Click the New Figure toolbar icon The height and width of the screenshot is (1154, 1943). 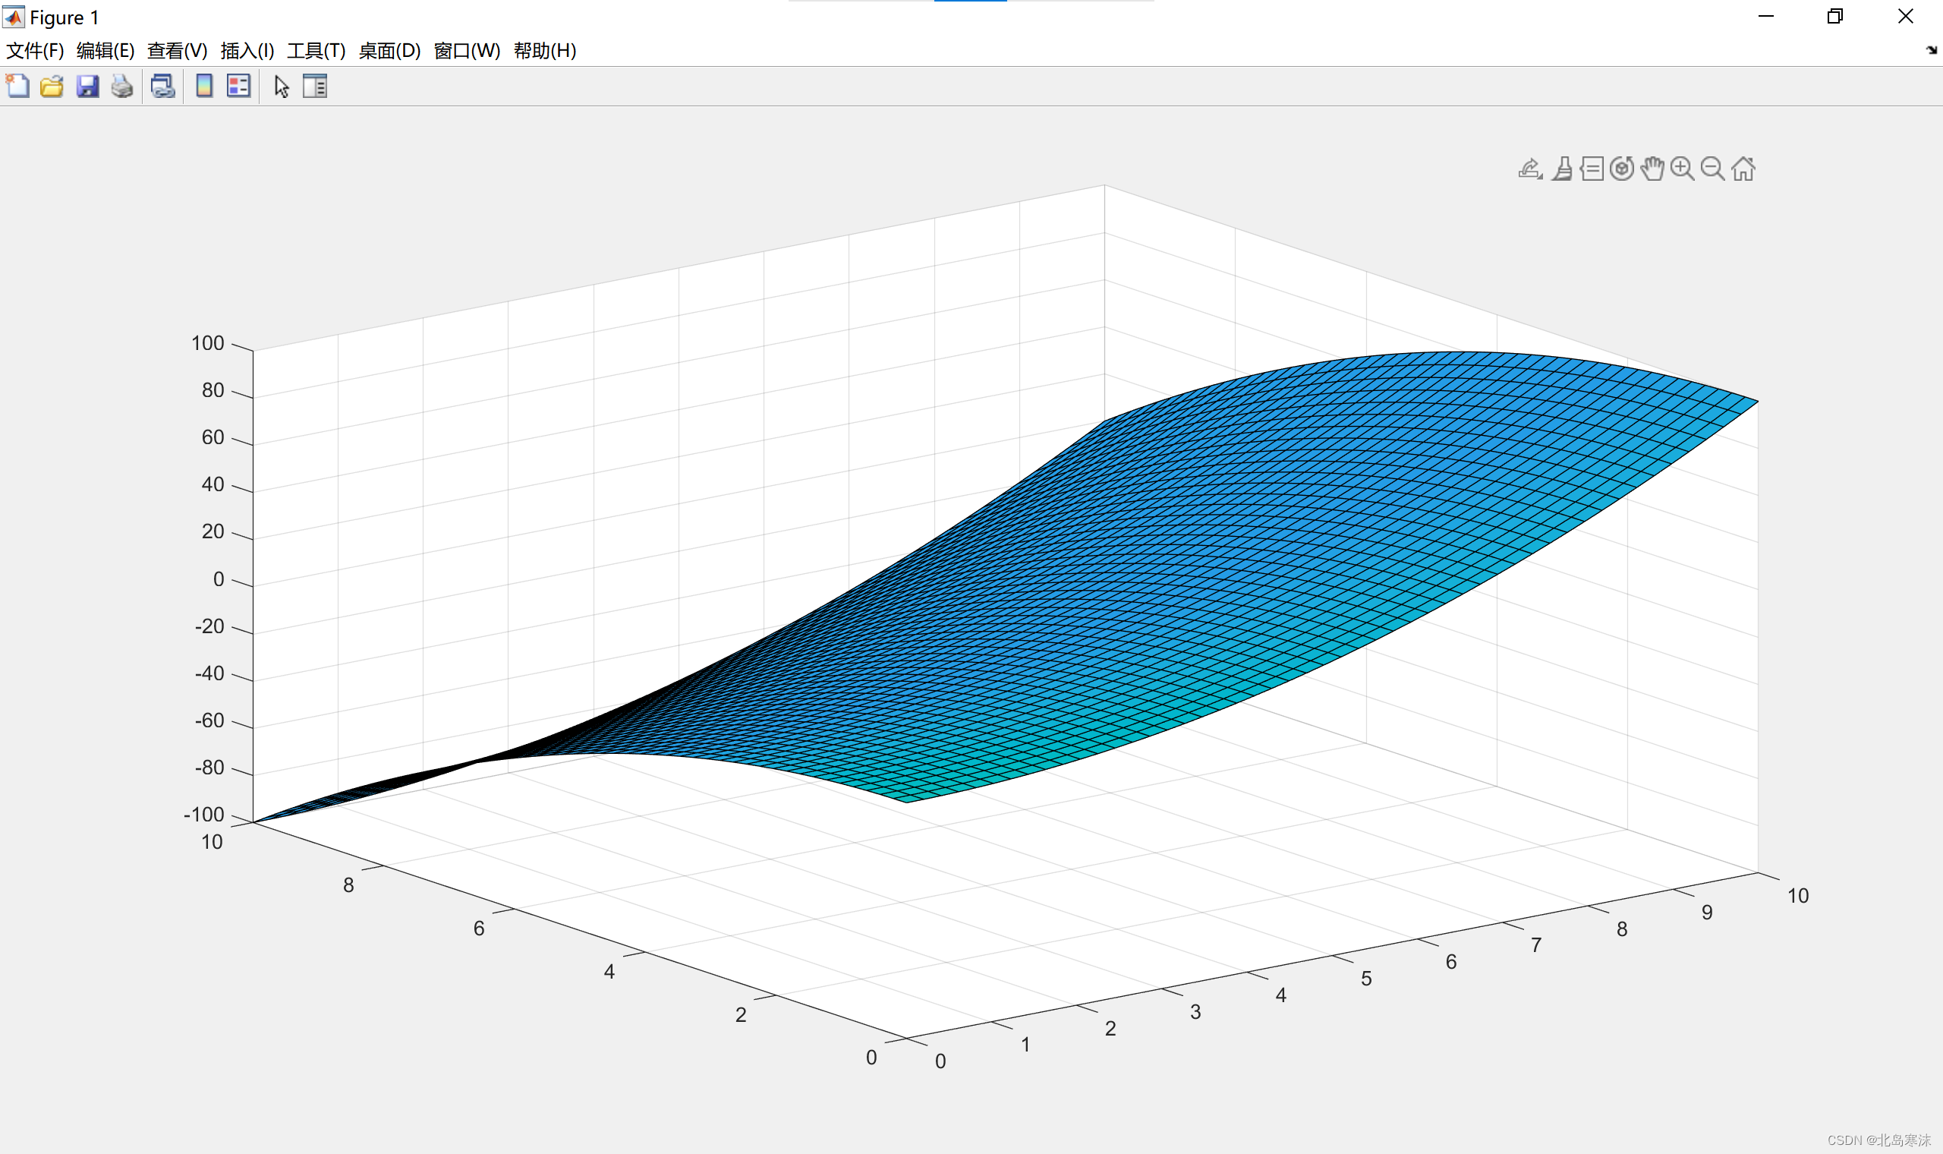click(x=17, y=86)
